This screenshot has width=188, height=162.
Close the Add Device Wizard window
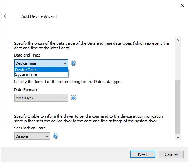pyautogui.click(x=182, y=5)
